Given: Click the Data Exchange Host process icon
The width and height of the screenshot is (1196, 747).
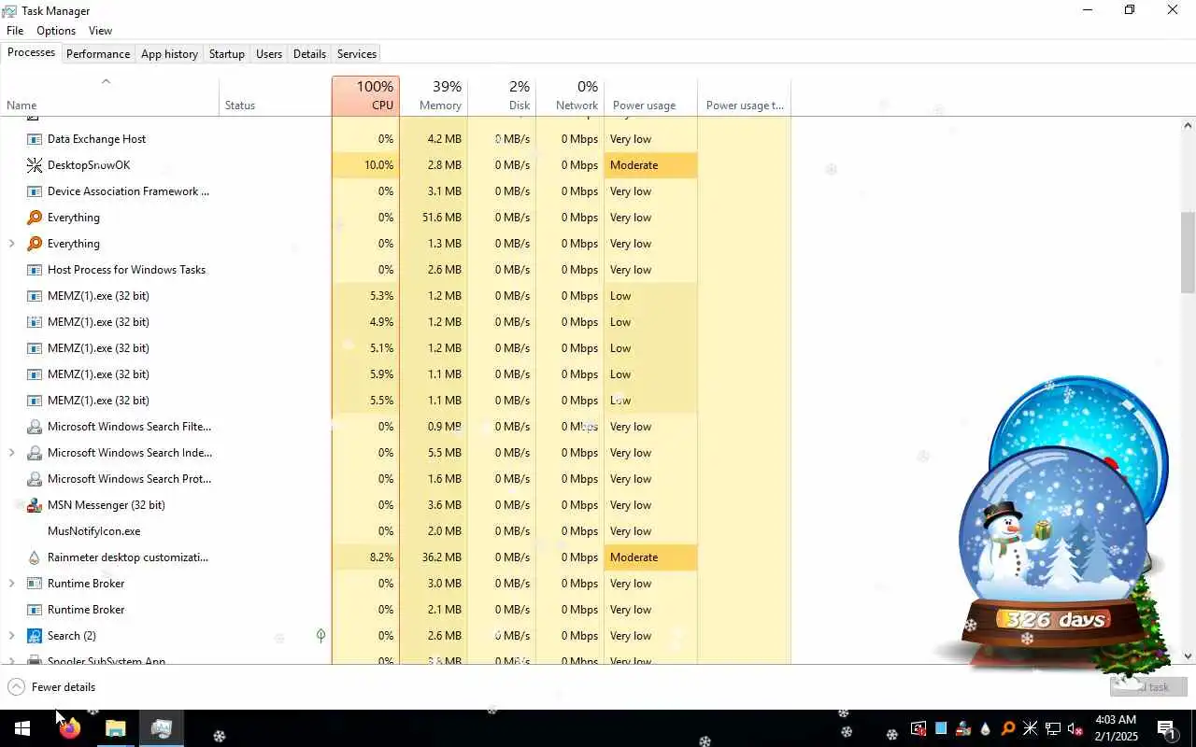Looking at the screenshot, I should click(x=35, y=139).
